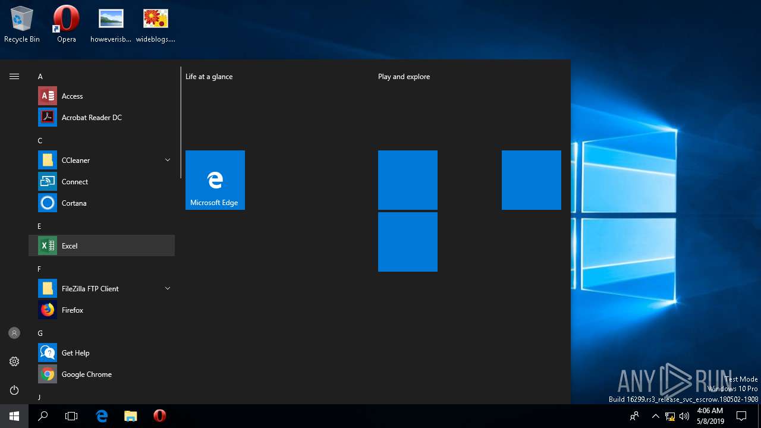Click the Life at a glance group title
Screen dimensions: 761x428
point(209,77)
